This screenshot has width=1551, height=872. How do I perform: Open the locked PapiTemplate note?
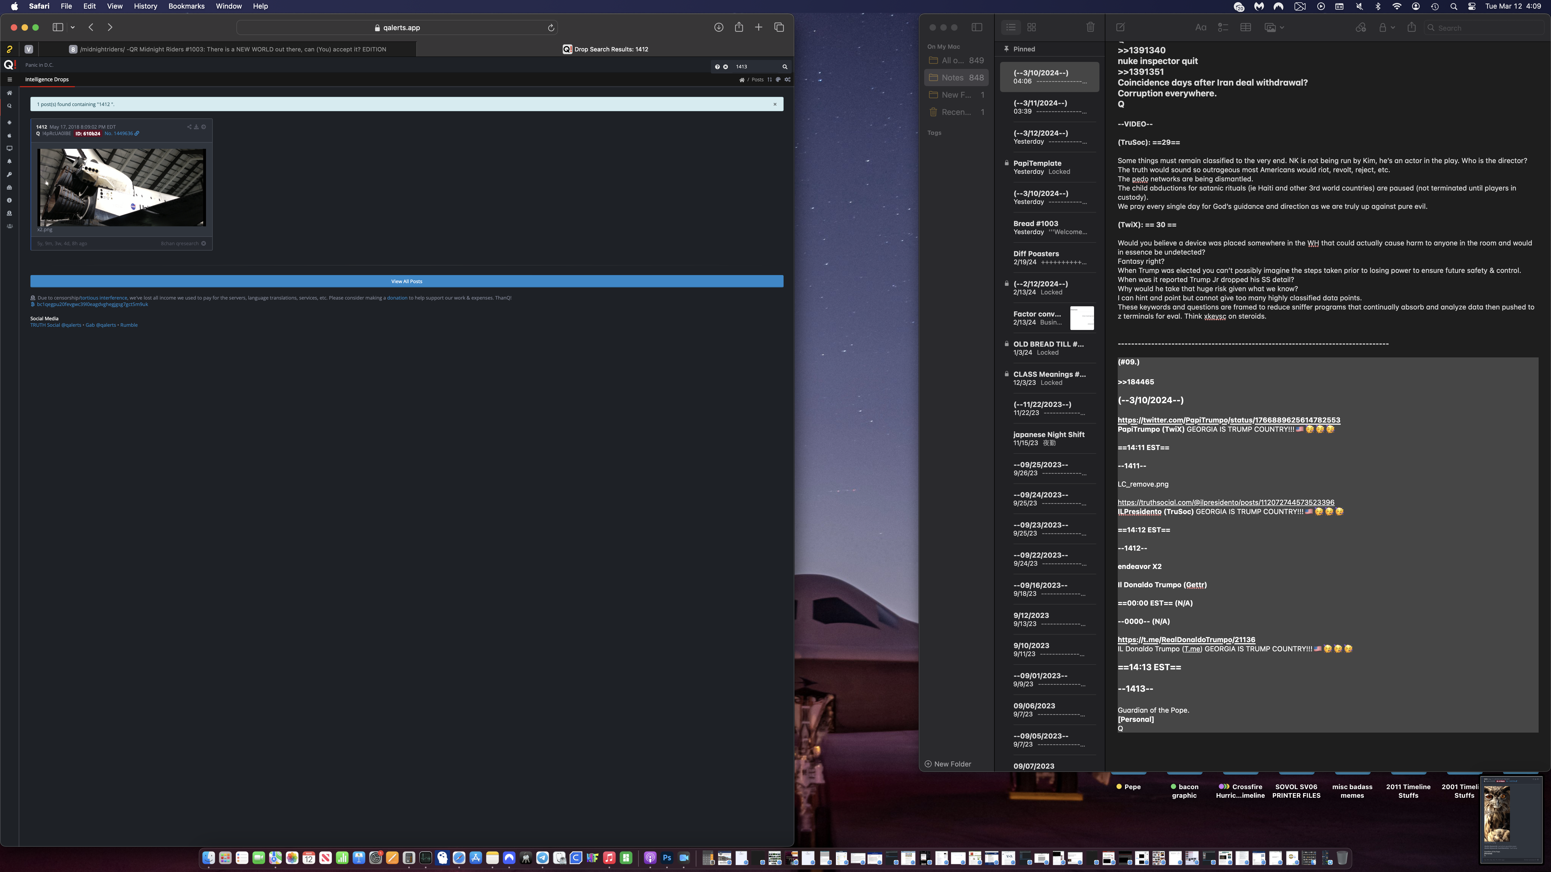1049,167
